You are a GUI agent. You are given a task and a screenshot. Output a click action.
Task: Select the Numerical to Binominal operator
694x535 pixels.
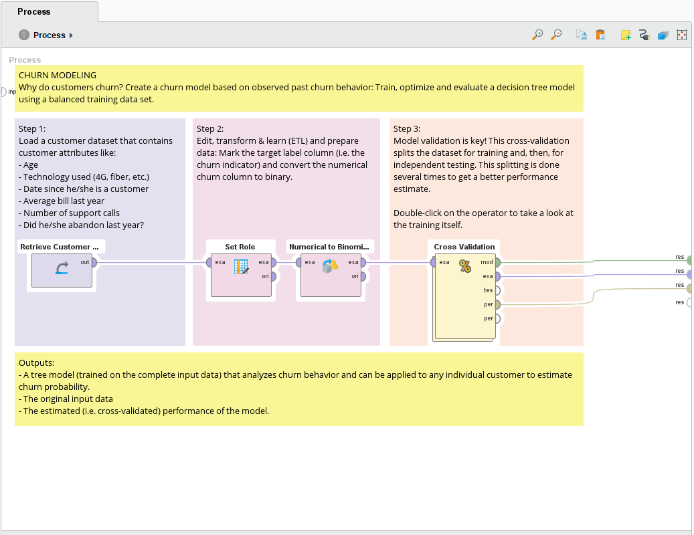(331, 274)
